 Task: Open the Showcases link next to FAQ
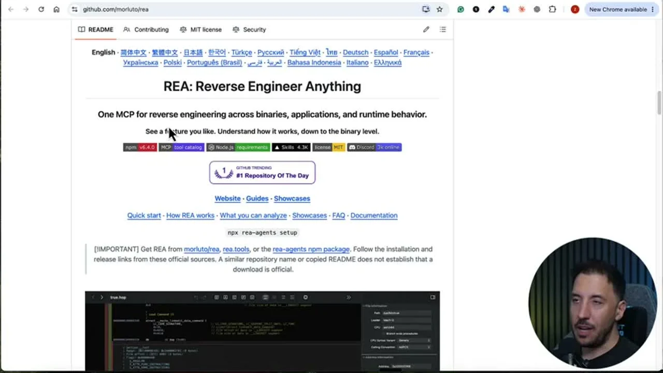pos(310,216)
